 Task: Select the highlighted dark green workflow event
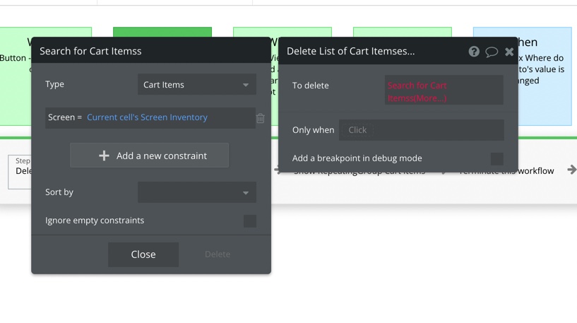[162, 32]
